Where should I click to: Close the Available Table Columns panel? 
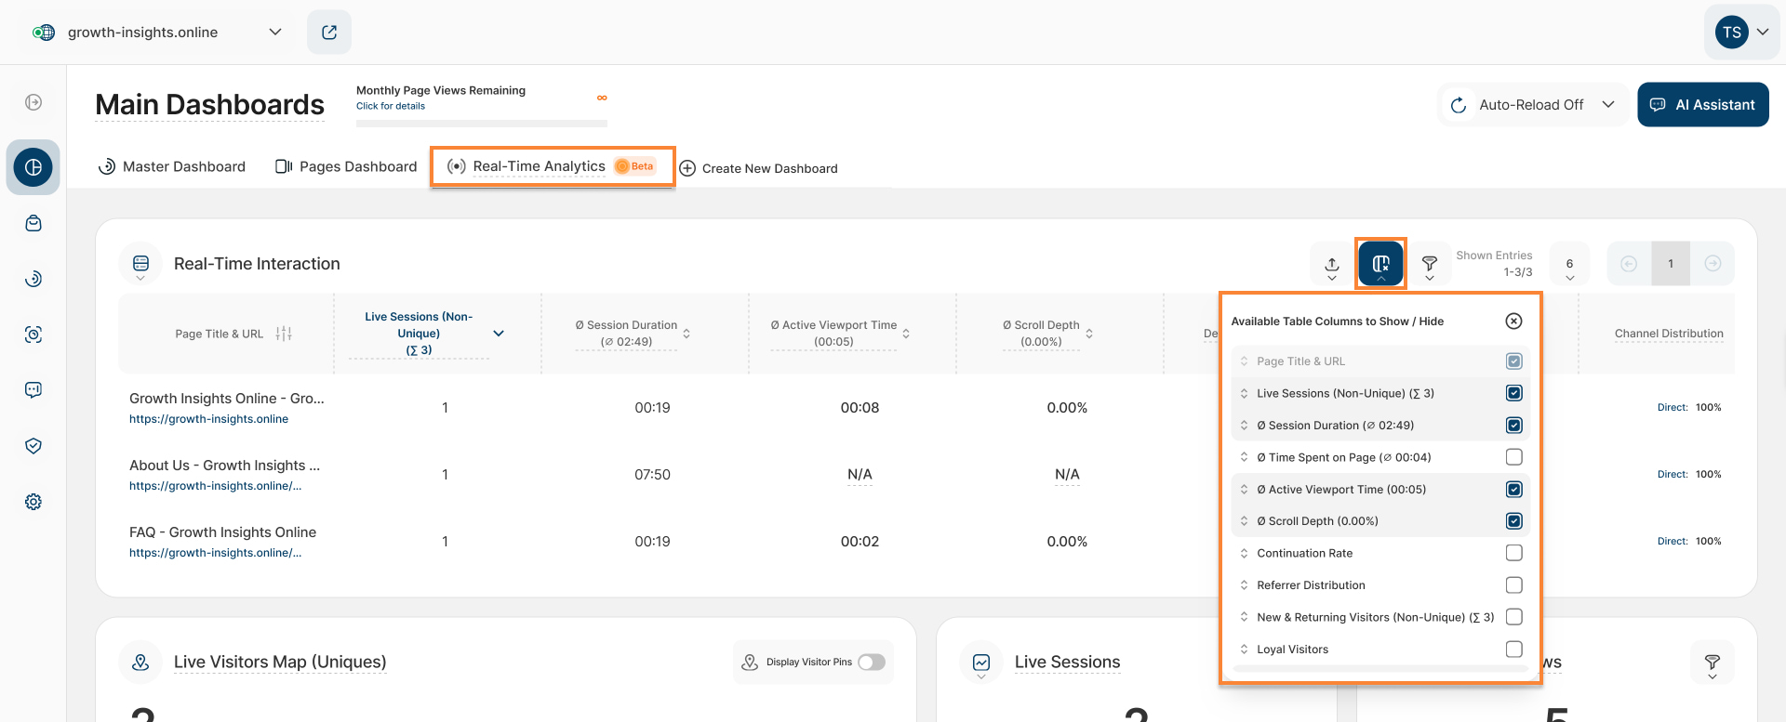point(1513,322)
